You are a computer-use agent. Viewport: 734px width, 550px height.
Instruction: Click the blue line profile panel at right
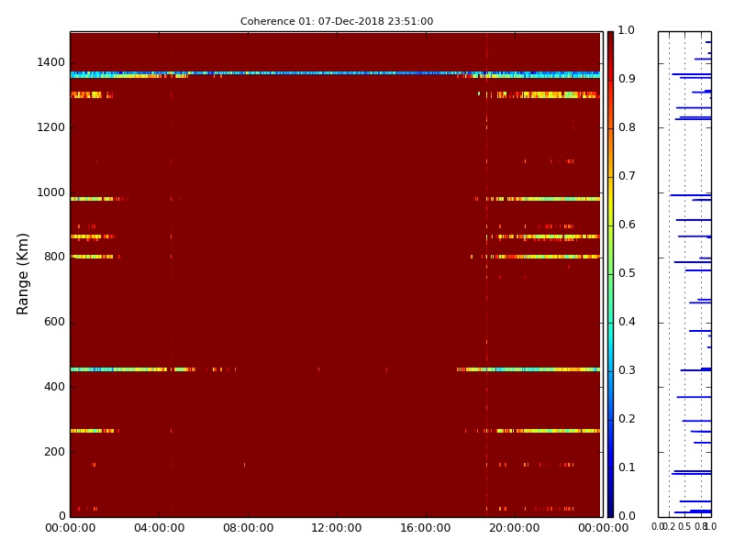click(x=684, y=273)
